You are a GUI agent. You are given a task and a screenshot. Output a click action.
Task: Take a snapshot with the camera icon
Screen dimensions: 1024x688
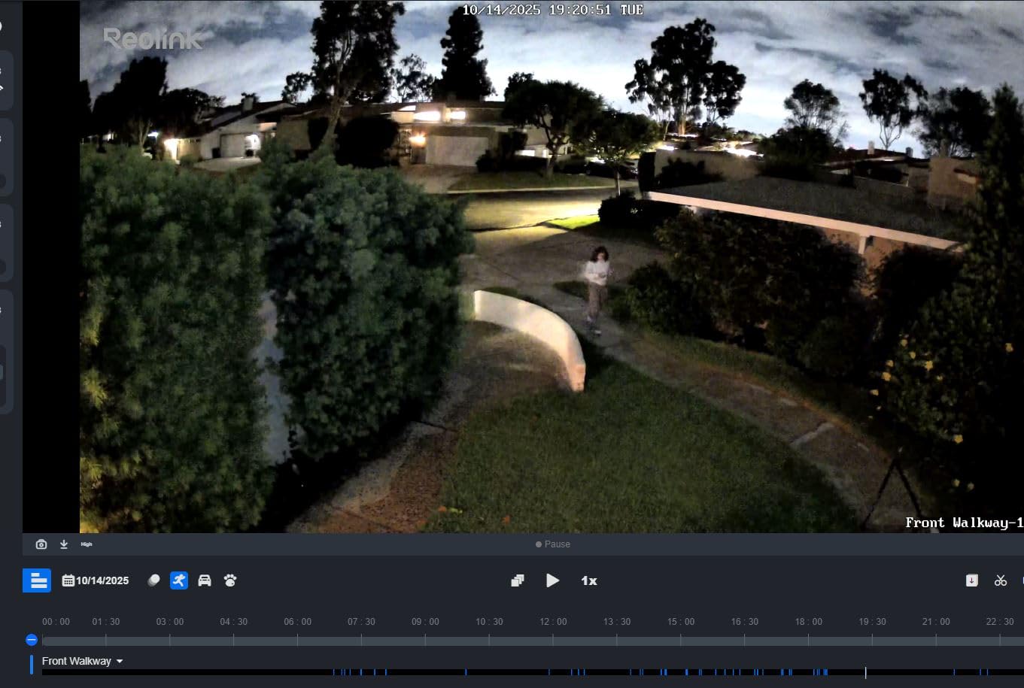pos(41,544)
